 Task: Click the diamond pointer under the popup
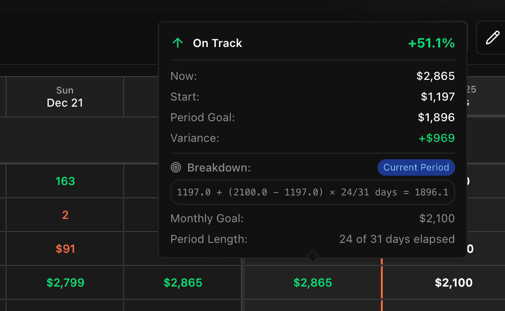coord(312,257)
